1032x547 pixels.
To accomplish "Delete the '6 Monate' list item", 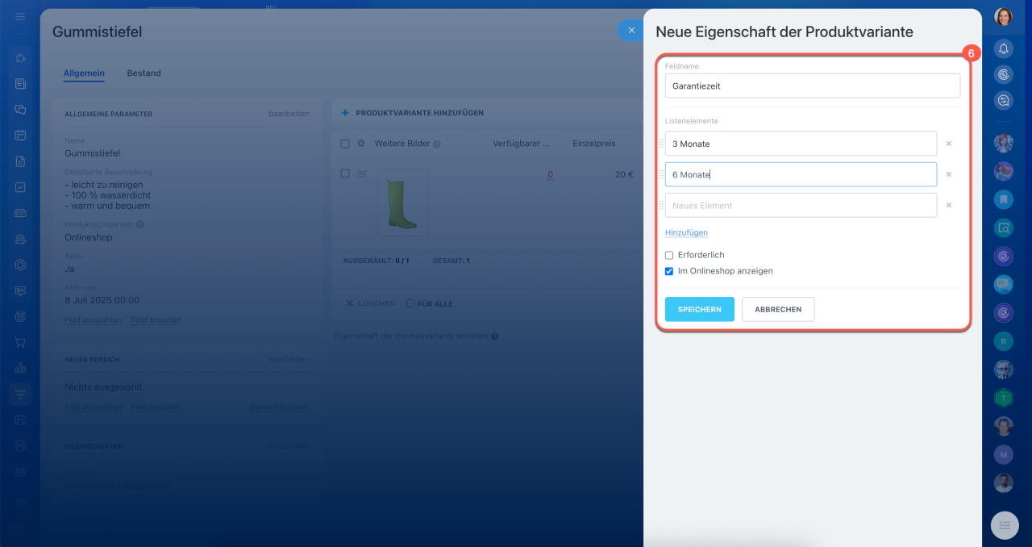I will tap(948, 174).
